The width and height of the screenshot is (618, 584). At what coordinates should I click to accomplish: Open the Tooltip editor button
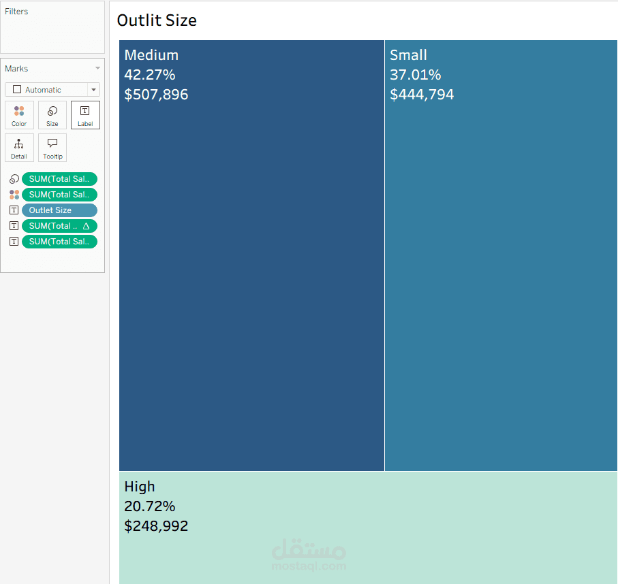click(x=52, y=148)
